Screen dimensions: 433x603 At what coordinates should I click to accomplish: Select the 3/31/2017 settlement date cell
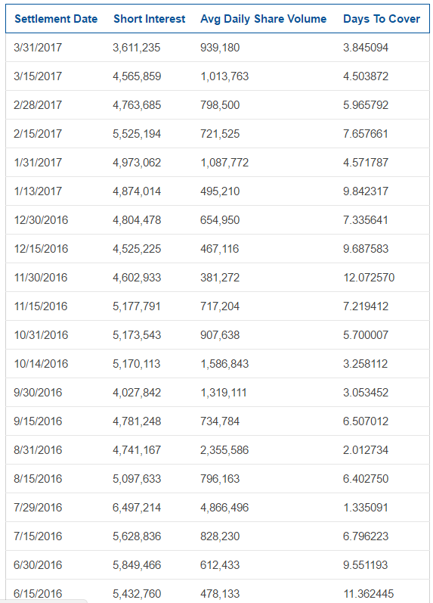click(38, 48)
